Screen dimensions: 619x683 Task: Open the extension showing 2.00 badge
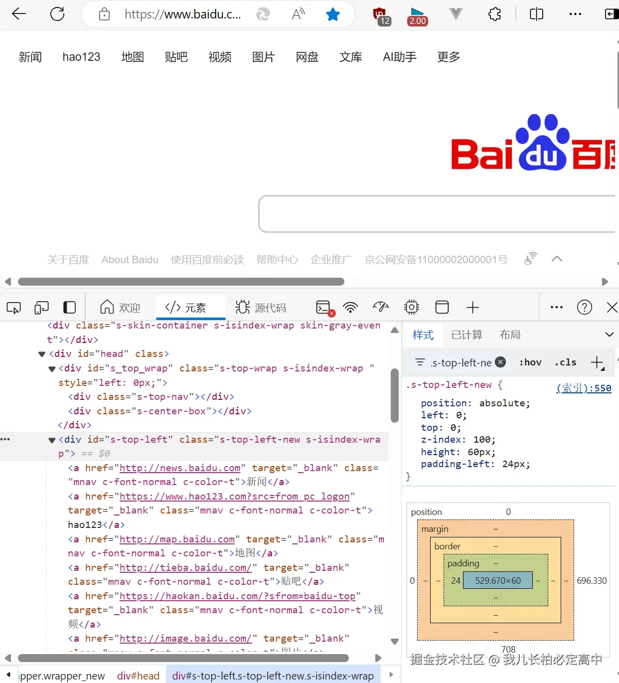coord(417,16)
